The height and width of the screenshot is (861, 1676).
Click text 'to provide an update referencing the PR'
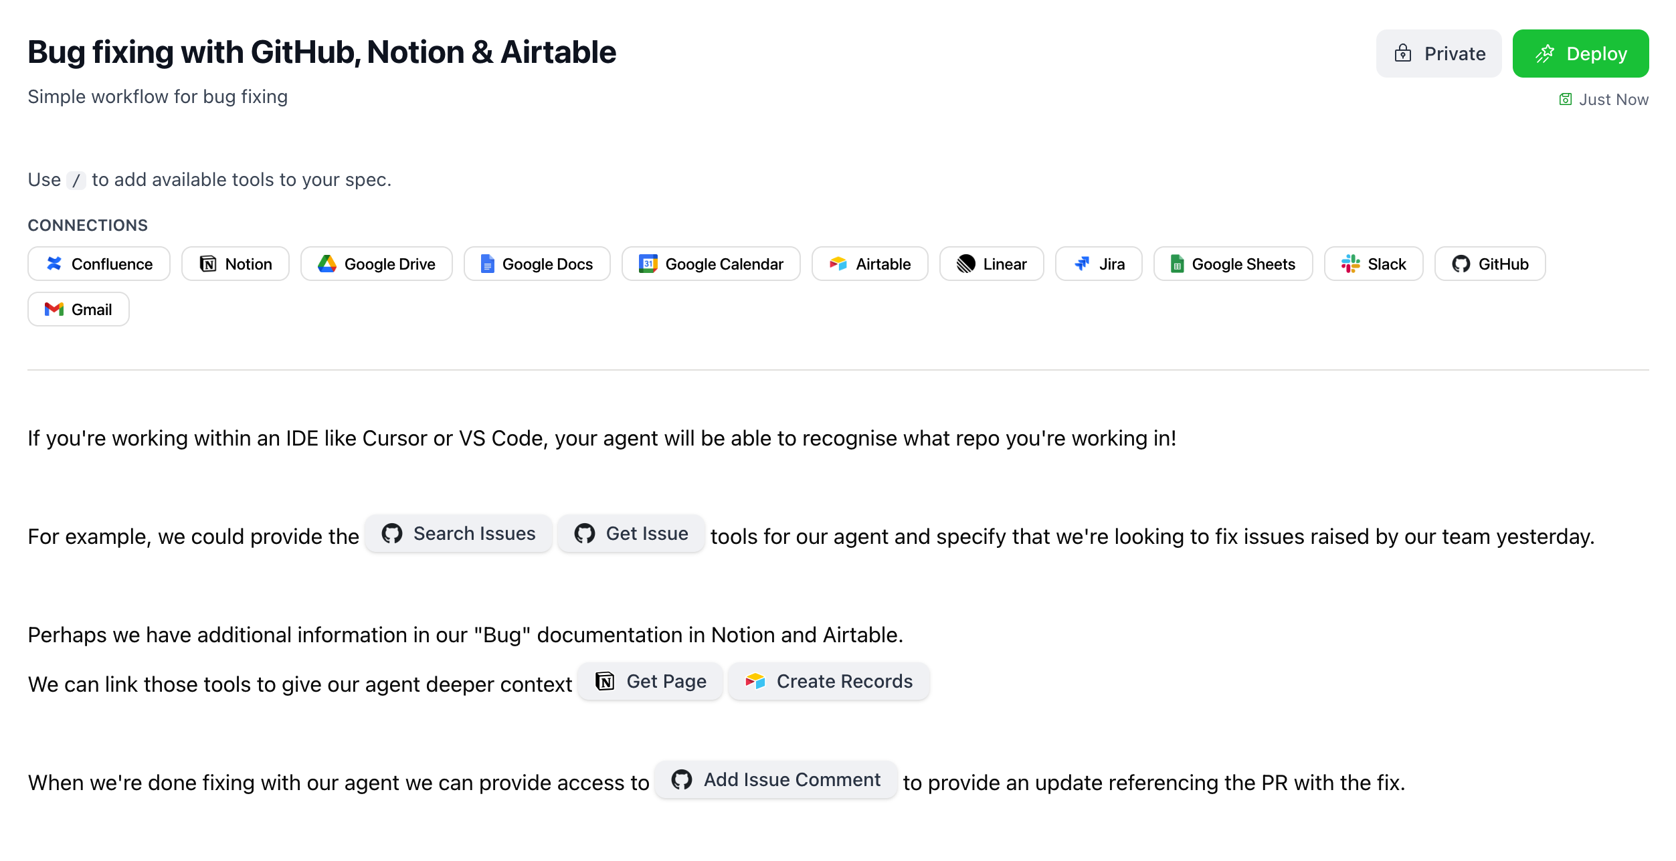[x=1095, y=783]
